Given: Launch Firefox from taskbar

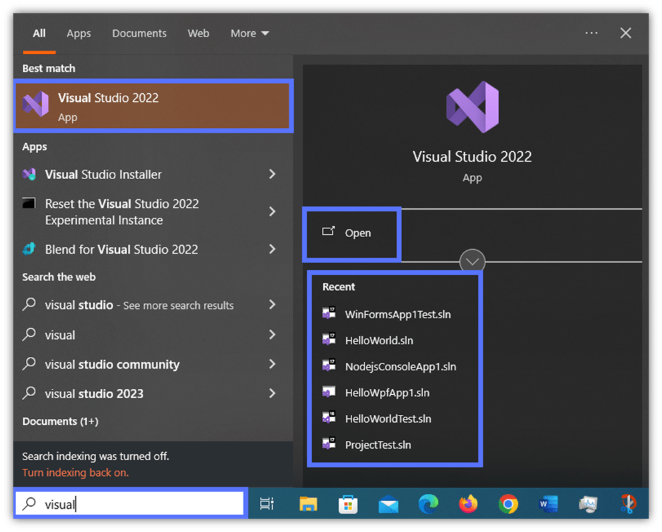Looking at the screenshot, I should coord(468,504).
